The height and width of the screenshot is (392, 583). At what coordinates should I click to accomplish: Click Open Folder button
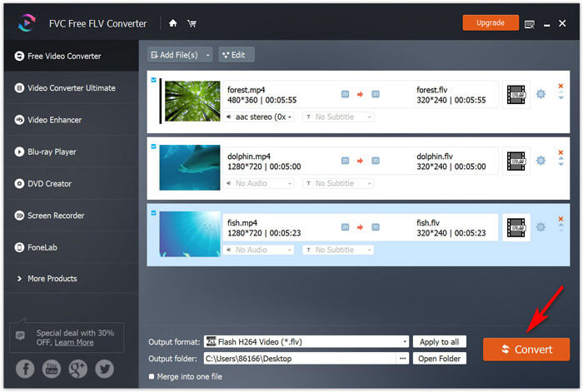pos(439,359)
